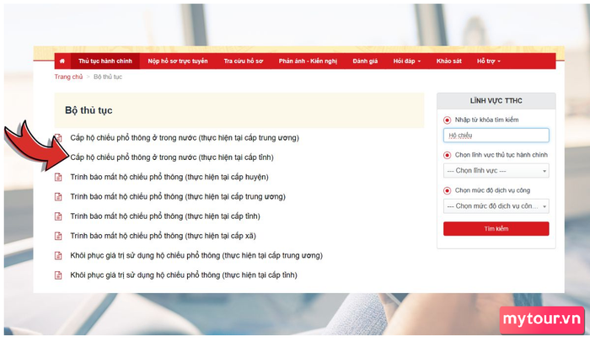Click document icon beside Khôi phục cấp tỉnh
The height and width of the screenshot is (341, 590).
58,274
